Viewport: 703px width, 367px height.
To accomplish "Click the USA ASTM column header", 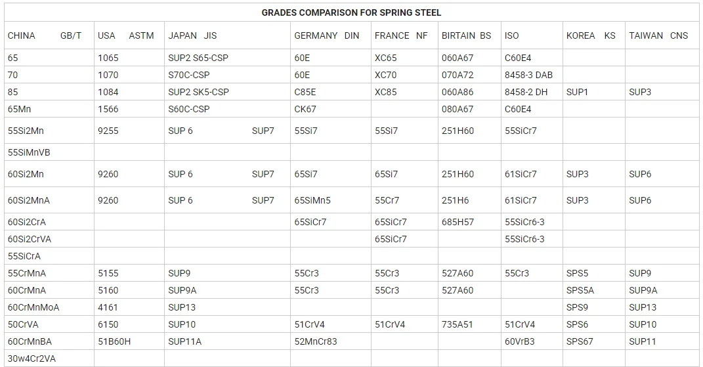I will (129, 35).
